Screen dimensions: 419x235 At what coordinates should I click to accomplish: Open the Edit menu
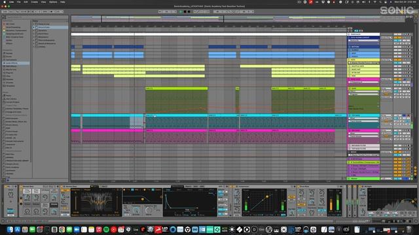[26, 2]
